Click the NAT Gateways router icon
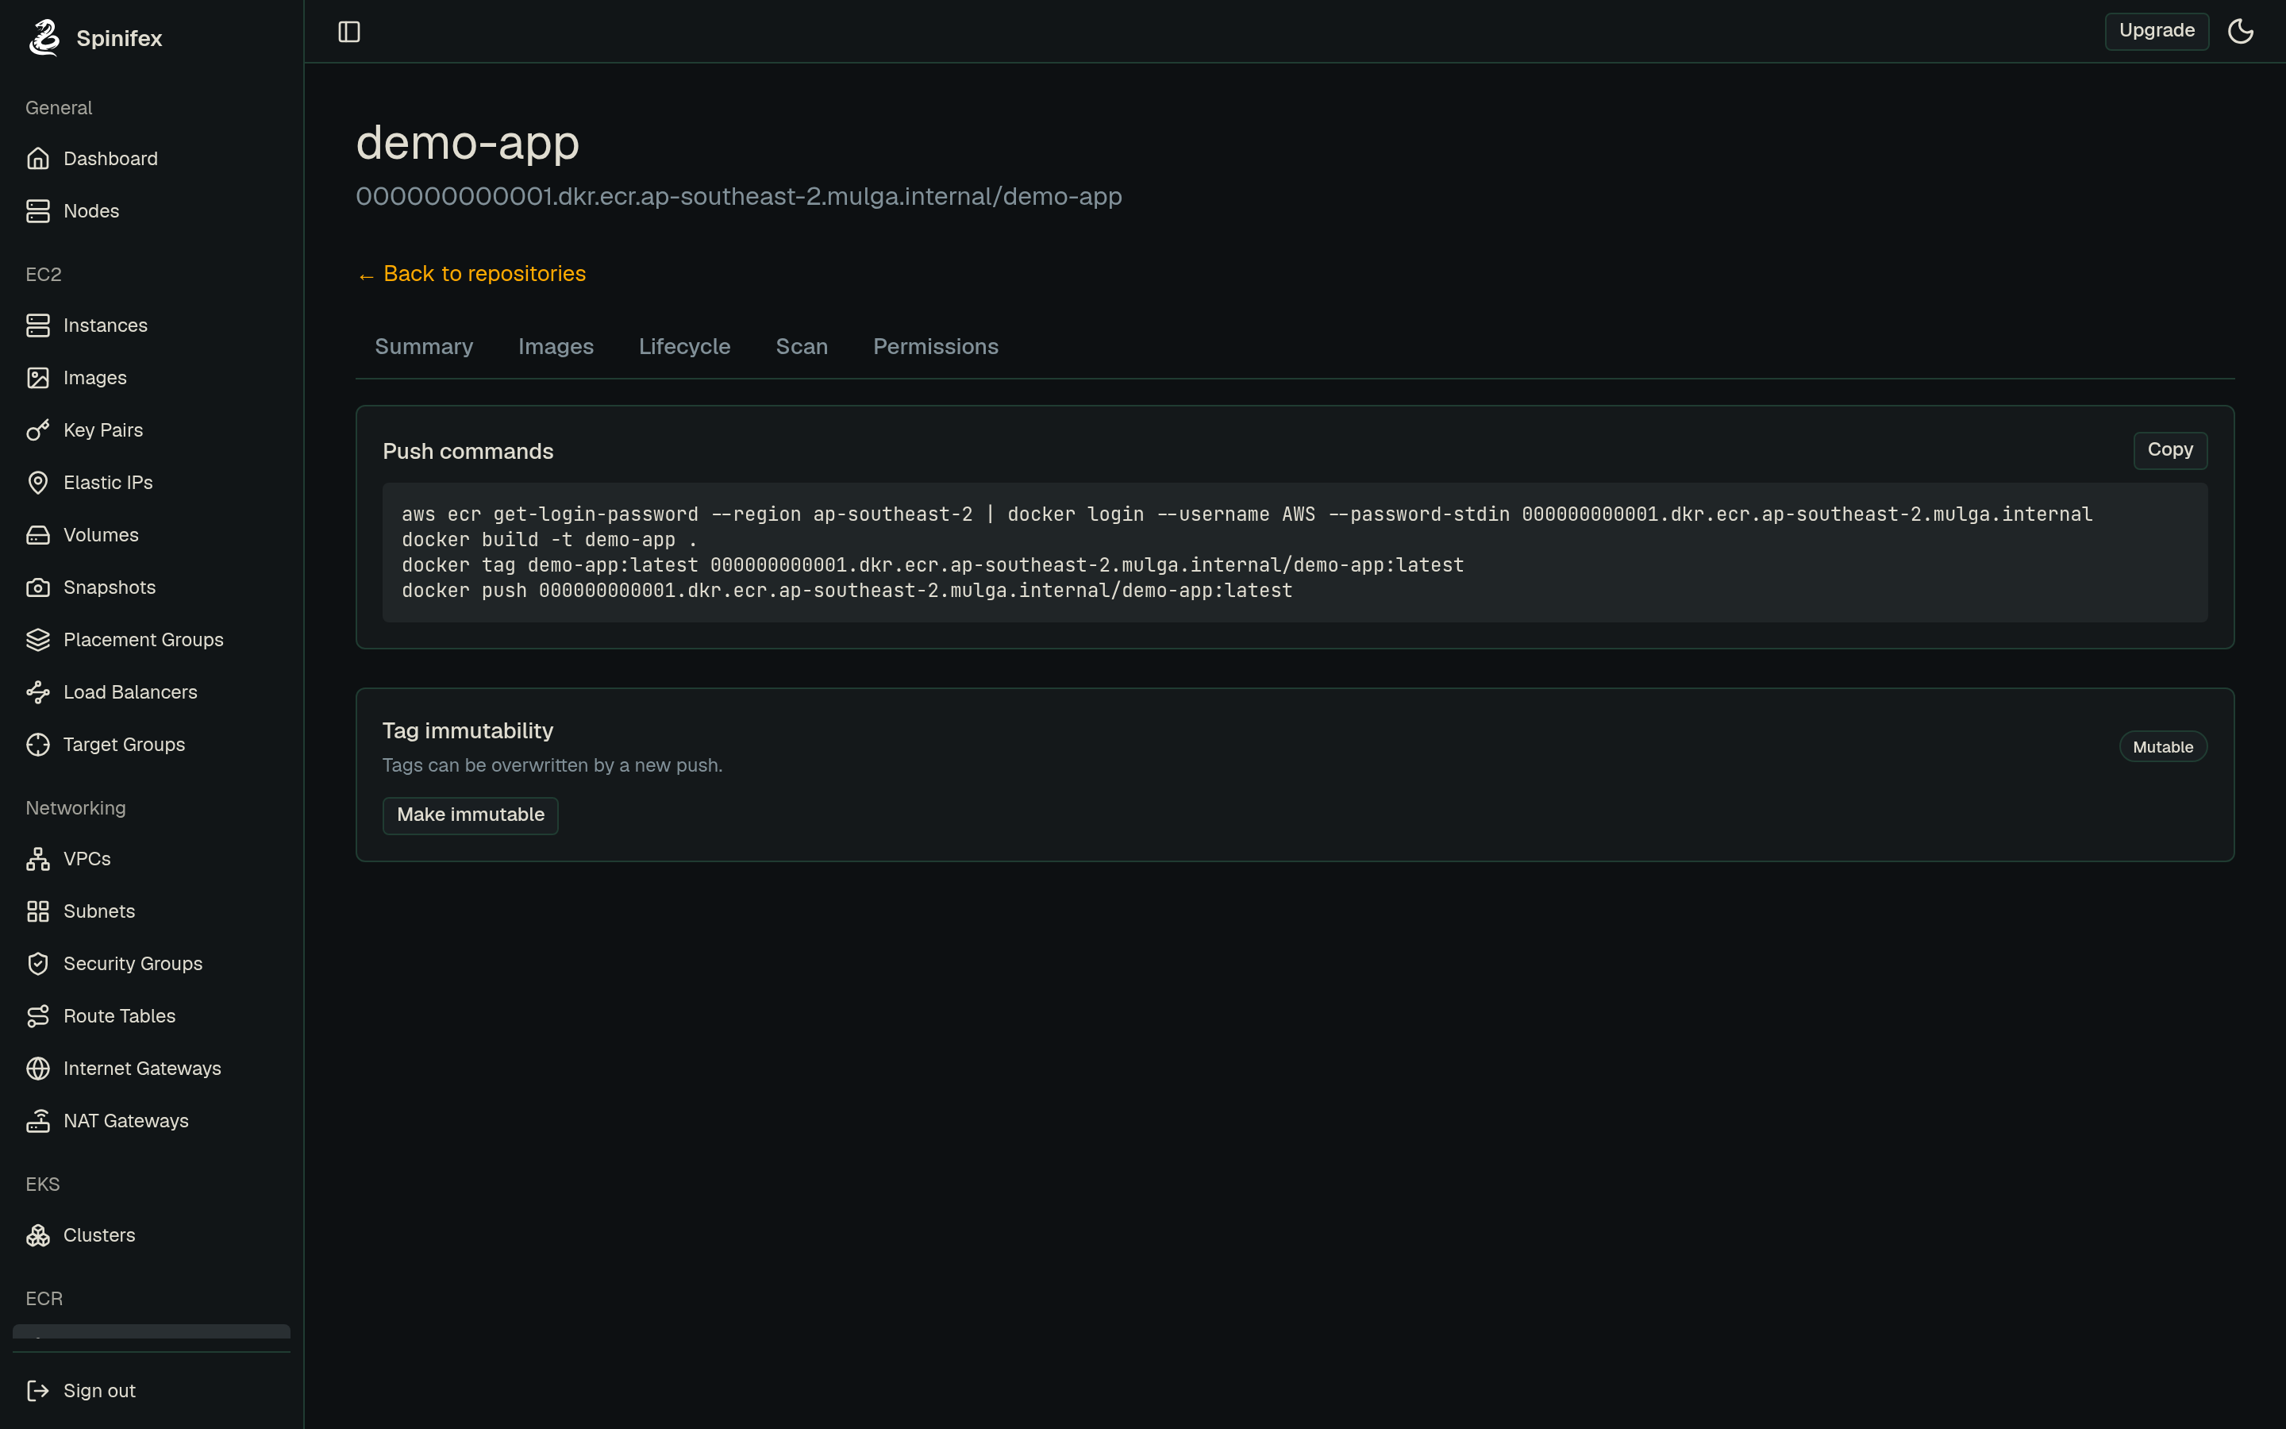Screen dimensions: 2286x1429 click(x=38, y=1121)
